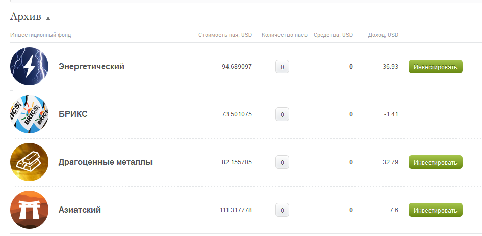Collapse the Архив section arrow
482x236 pixels.
click(48, 18)
